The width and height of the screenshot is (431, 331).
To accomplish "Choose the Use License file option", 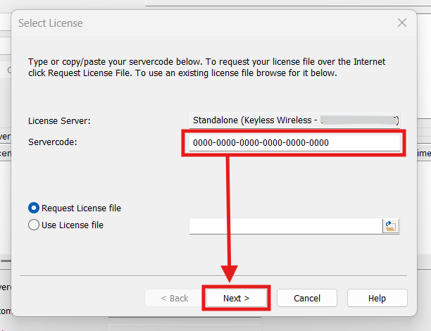I will 34,225.
